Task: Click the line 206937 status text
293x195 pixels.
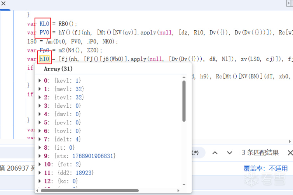Action: (17, 168)
